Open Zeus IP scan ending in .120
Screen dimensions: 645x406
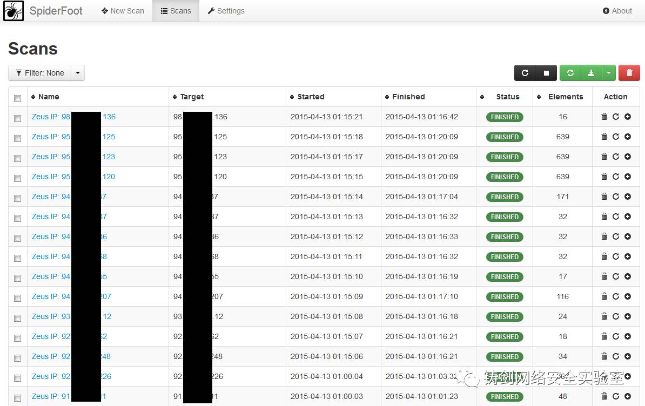73,177
